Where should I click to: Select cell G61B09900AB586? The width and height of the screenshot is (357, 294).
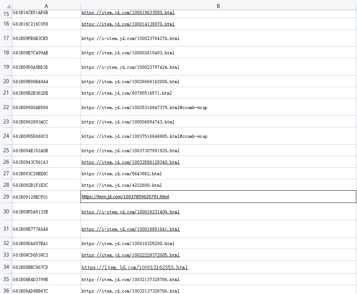tap(46, 107)
